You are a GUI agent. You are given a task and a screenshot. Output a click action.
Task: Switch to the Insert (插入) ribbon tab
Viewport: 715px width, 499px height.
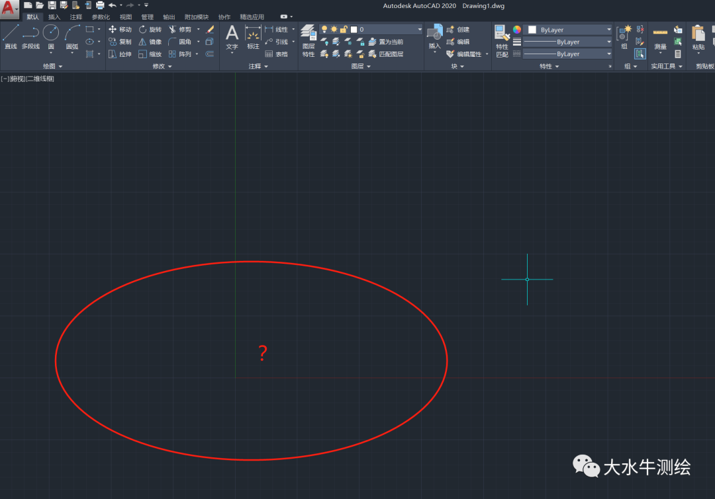click(54, 17)
